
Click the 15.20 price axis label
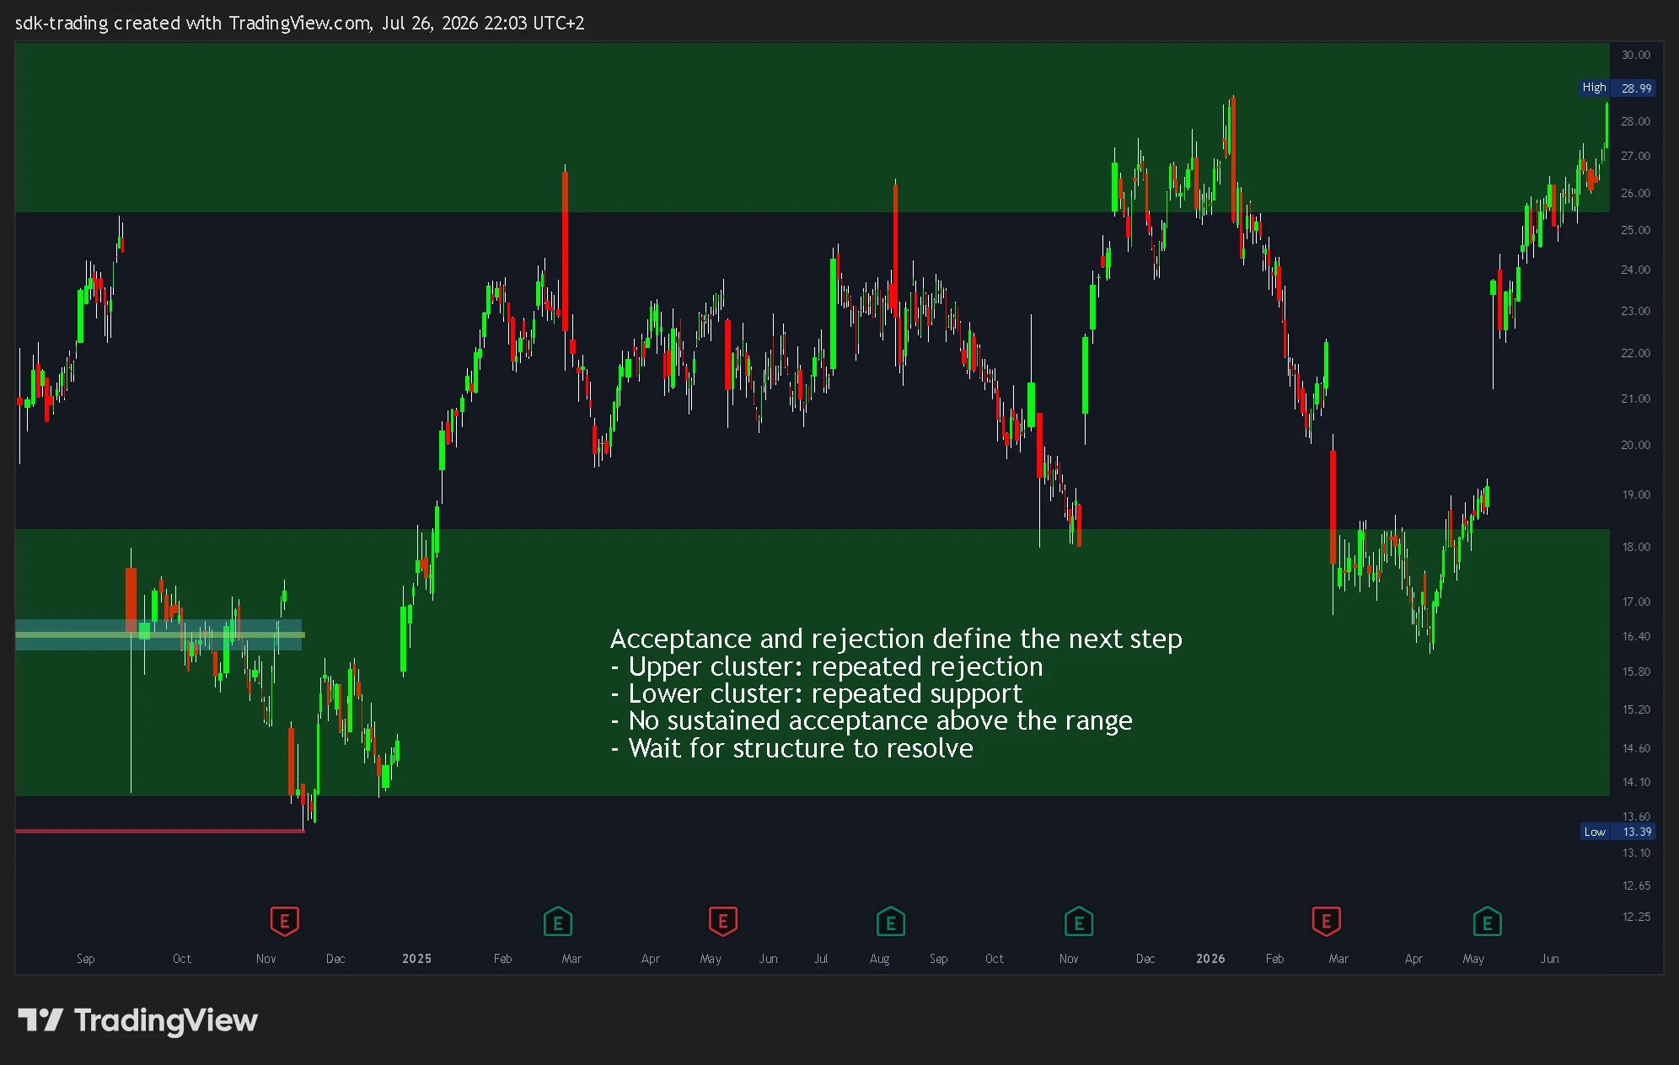(1636, 709)
